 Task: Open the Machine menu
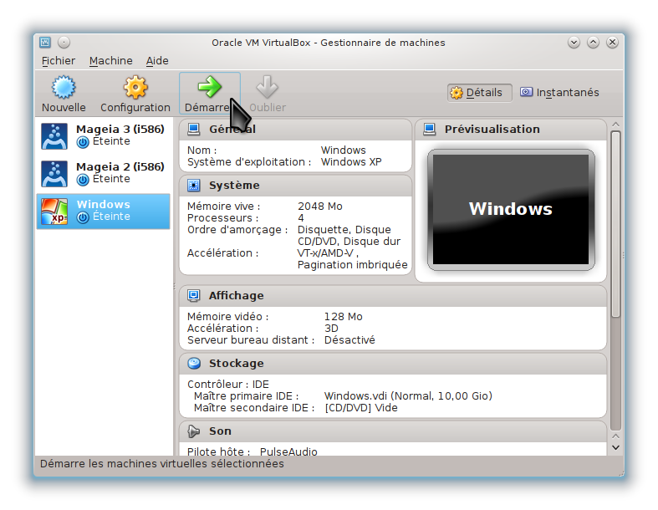tap(111, 61)
